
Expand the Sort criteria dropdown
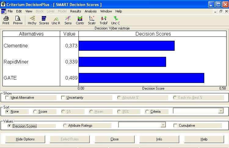coord(221,111)
